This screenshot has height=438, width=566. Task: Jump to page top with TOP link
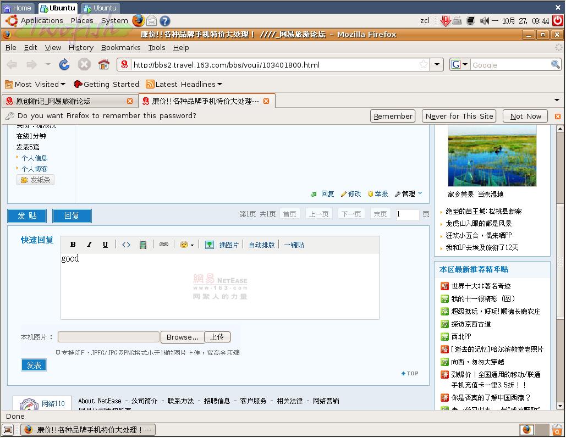click(410, 373)
